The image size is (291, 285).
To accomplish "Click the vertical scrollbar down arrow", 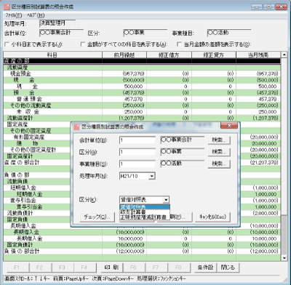I will pos(284,258).
